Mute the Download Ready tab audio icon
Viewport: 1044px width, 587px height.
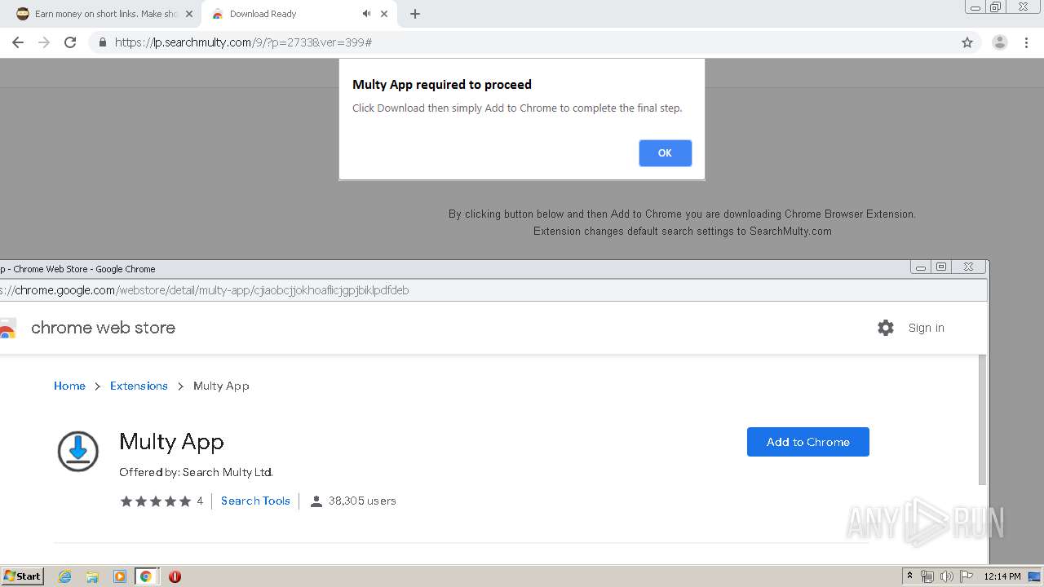[366, 14]
